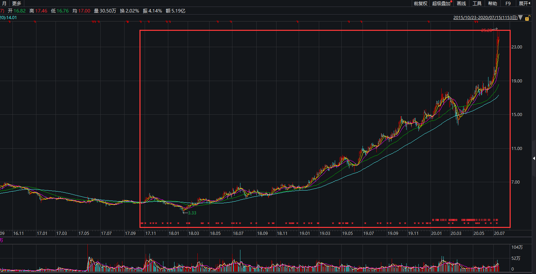The width and height of the screenshot is (536, 274).
Task: Open the 更多 more periods tab
Action: point(17,3)
